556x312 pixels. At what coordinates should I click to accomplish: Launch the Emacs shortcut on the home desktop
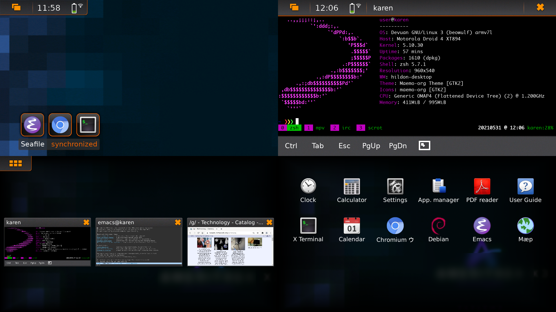coord(32,125)
